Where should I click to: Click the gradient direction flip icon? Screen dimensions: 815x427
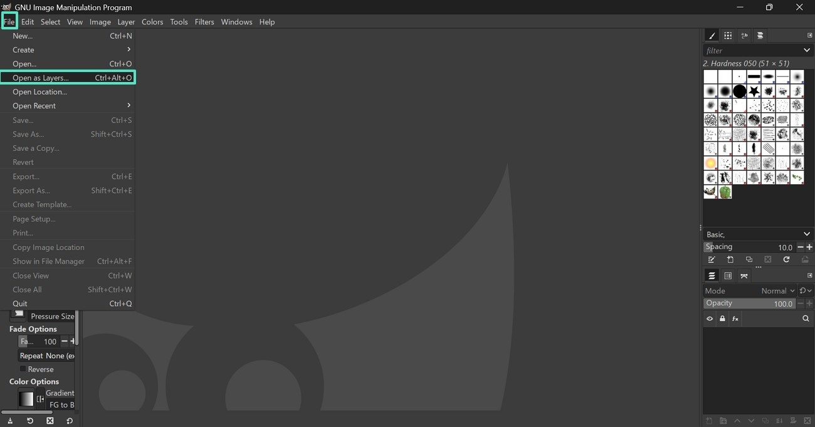[40, 399]
